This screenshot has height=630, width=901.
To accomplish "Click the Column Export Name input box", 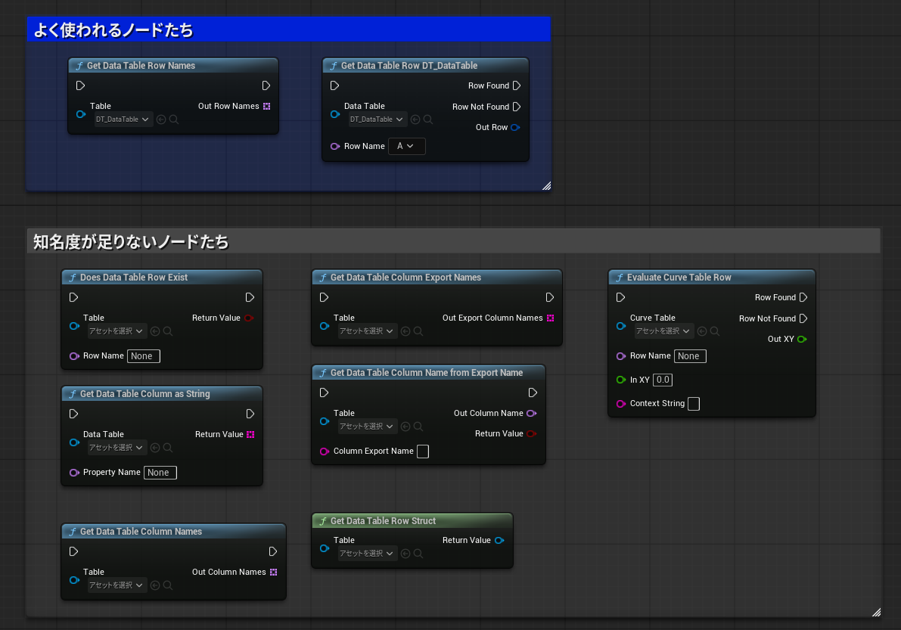I will (422, 452).
